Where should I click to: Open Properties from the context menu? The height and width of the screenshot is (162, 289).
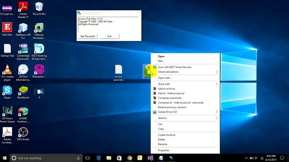[185, 150]
